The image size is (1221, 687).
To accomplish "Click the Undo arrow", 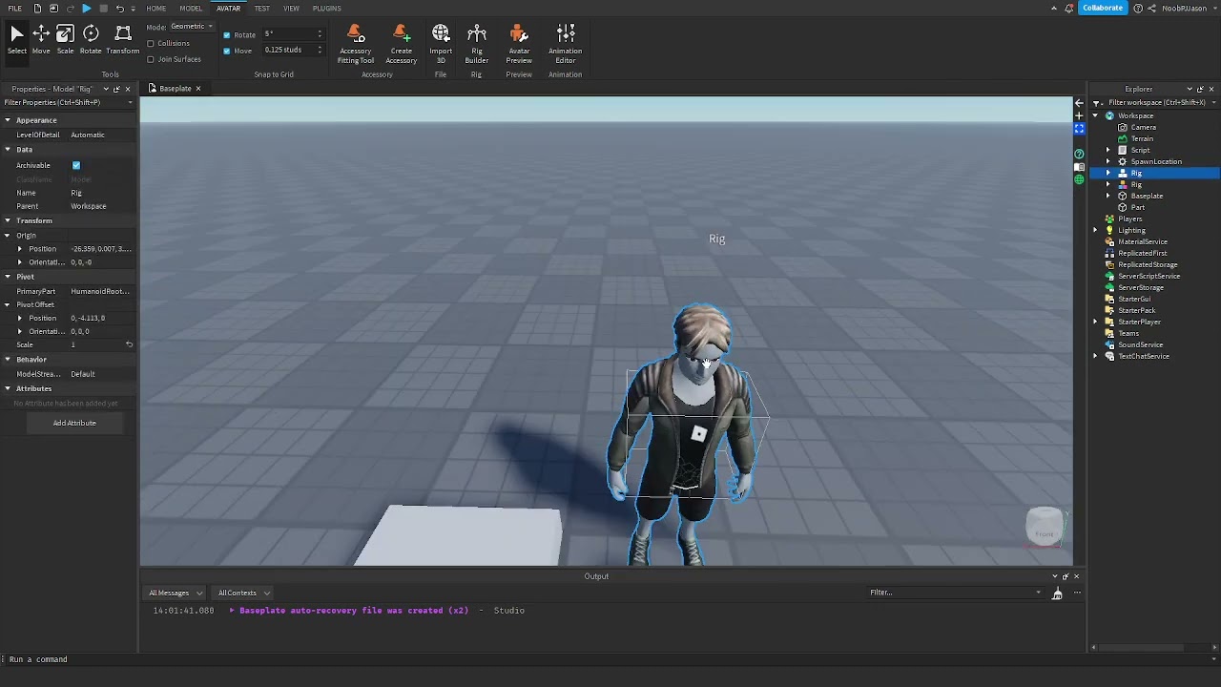I will click(119, 9).
